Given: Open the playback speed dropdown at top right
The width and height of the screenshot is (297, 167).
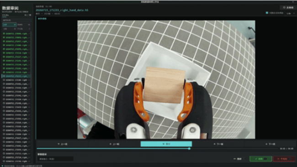Looking at the screenshot, I should 291,13.
